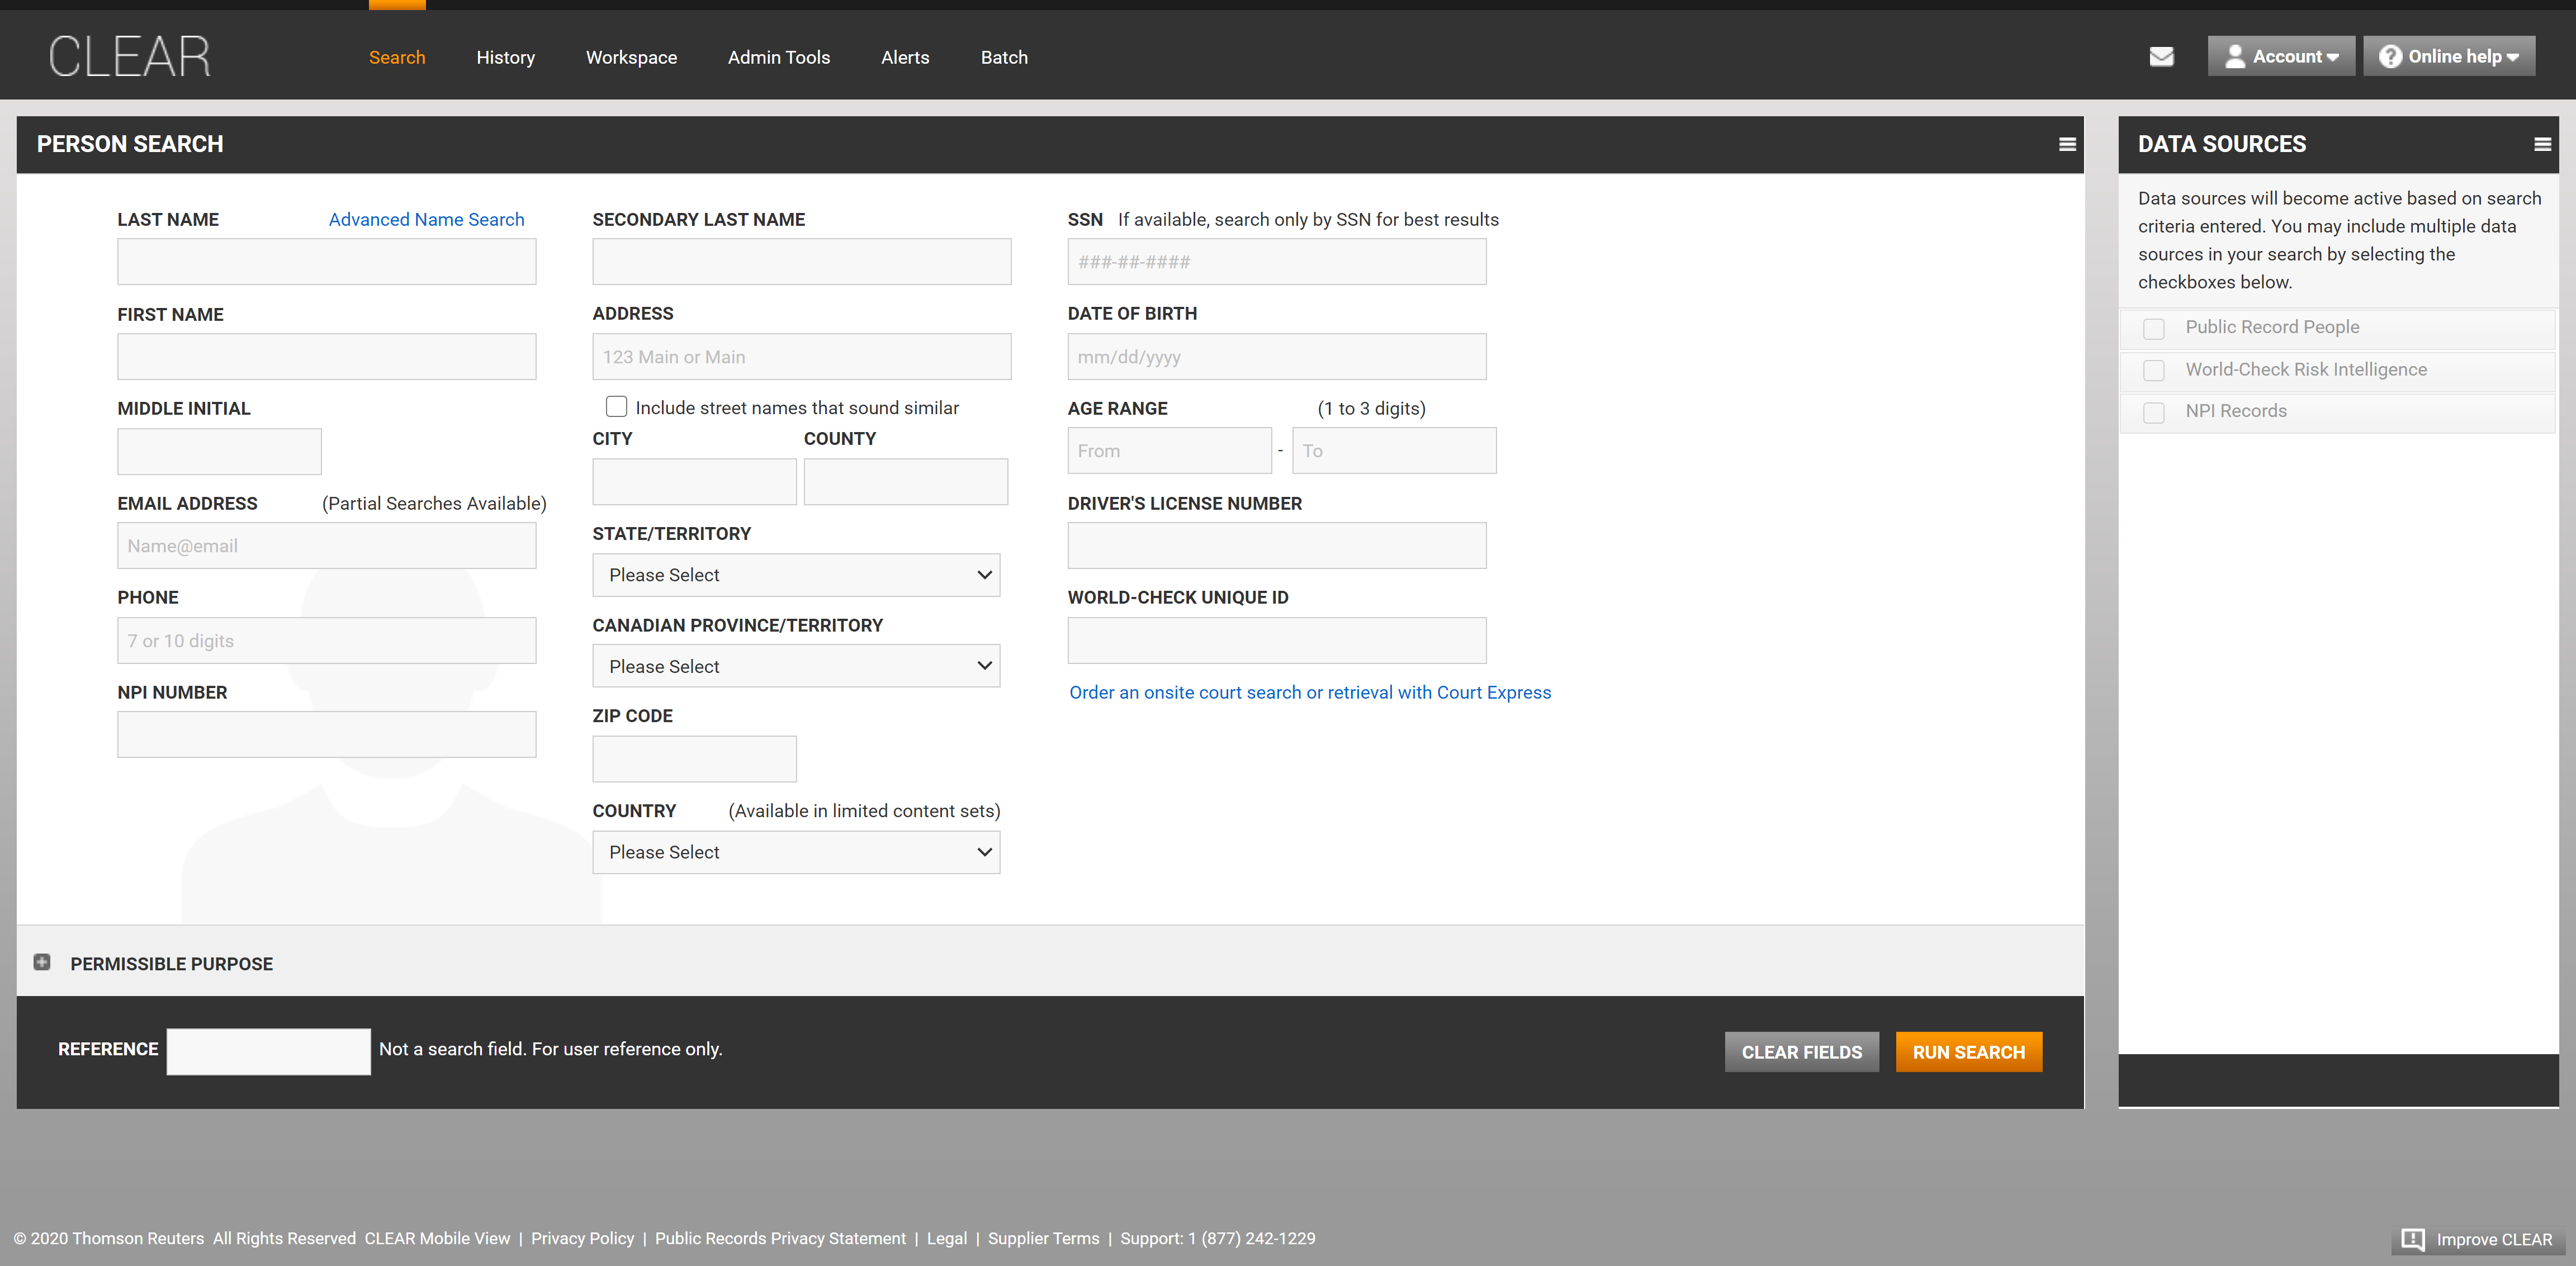This screenshot has width=2576, height=1266.
Task: Focus the Email Address field
Action: pos(326,546)
